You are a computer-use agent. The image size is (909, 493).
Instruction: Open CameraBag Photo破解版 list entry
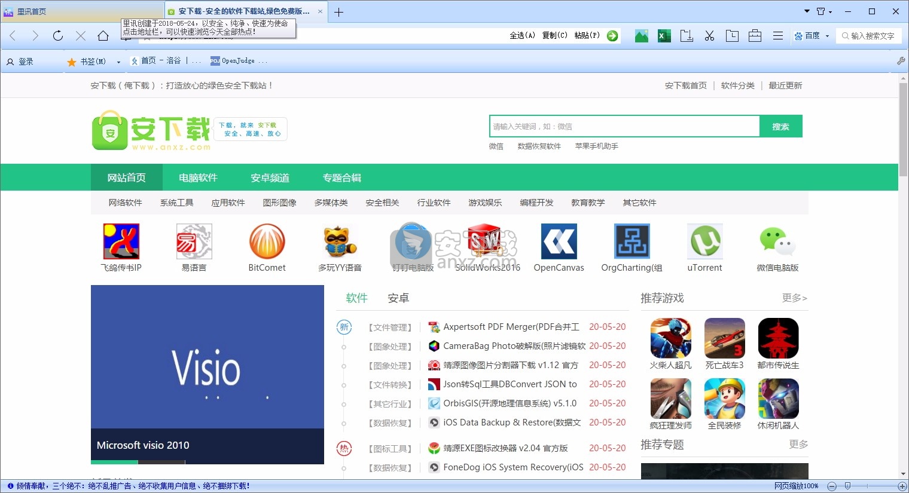[514, 346]
